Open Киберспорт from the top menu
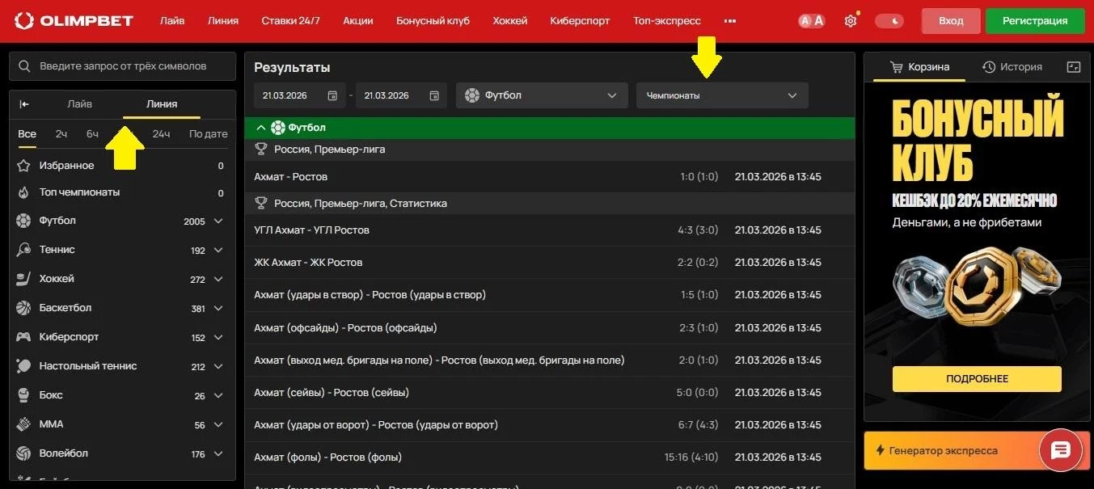 click(579, 20)
